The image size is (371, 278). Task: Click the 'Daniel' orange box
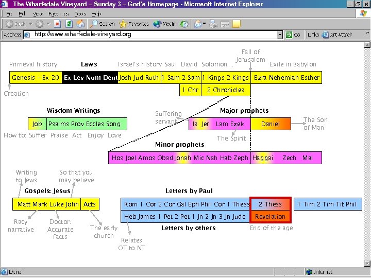[271, 124]
